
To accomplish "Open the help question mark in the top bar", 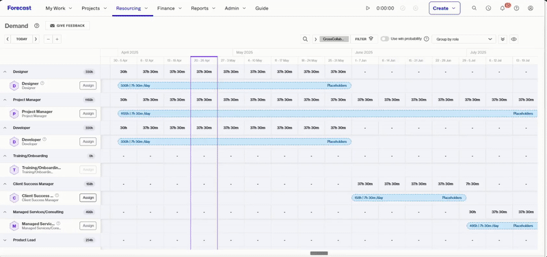I will (516, 8).
